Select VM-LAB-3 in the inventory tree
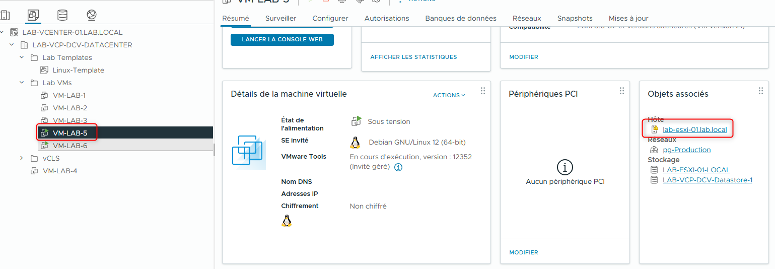The image size is (775, 269). (x=70, y=120)
